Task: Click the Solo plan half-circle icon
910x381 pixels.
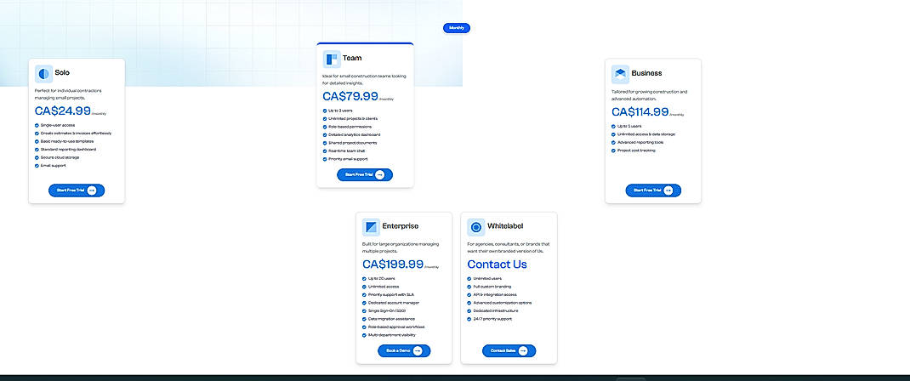Action: coord(43,74)
